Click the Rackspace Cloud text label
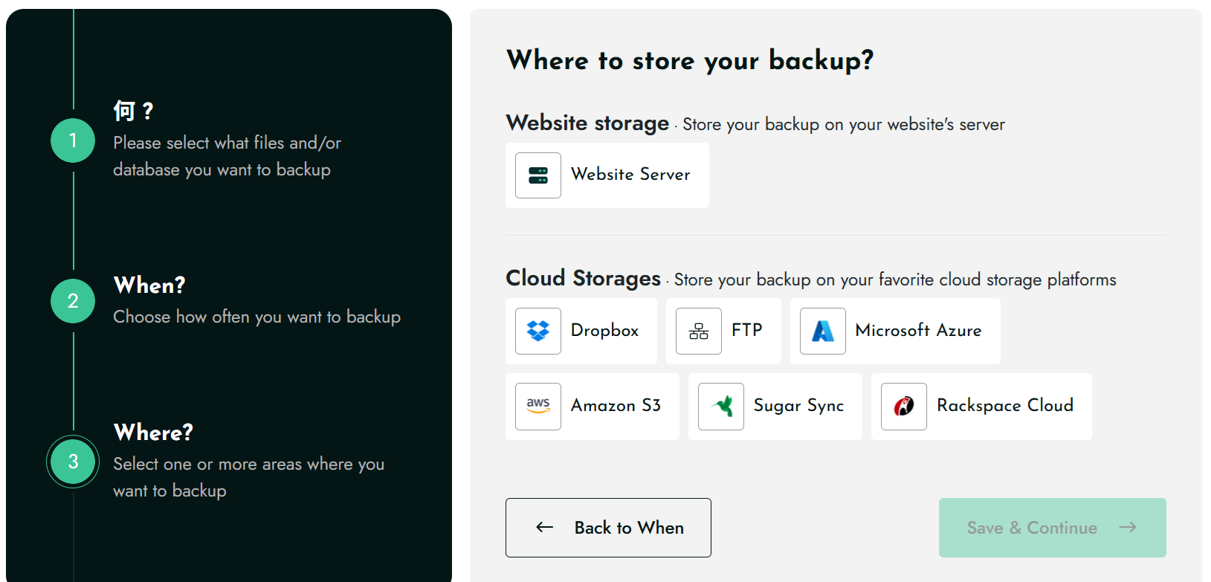Screen dimensions: 1211x582 (1004, 406)
